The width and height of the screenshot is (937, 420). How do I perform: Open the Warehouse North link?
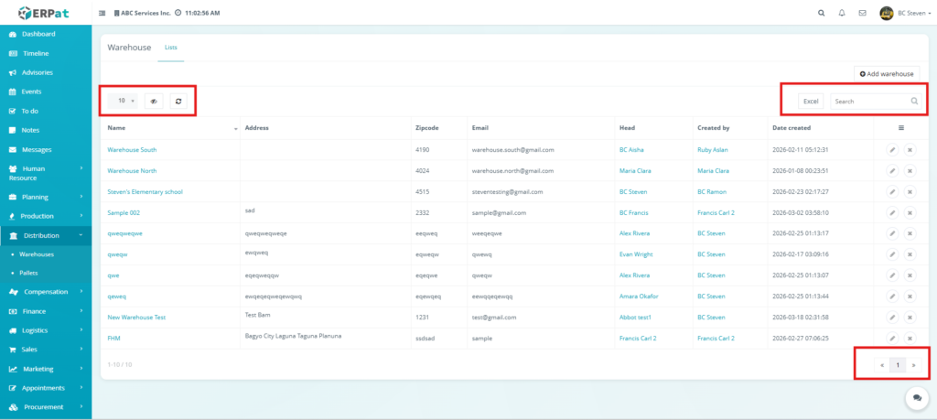pyautogui.click(x=132, y=170)
